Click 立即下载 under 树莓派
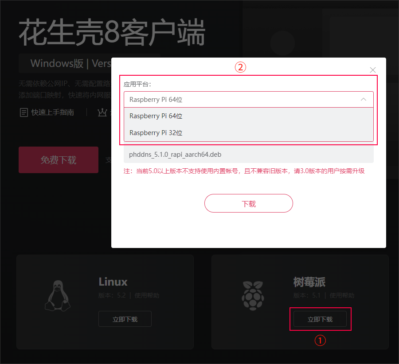399x364 pixels. [x=320, y=319]
